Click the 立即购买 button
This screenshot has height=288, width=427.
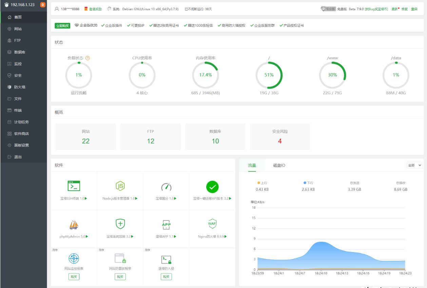coord(62,25)
